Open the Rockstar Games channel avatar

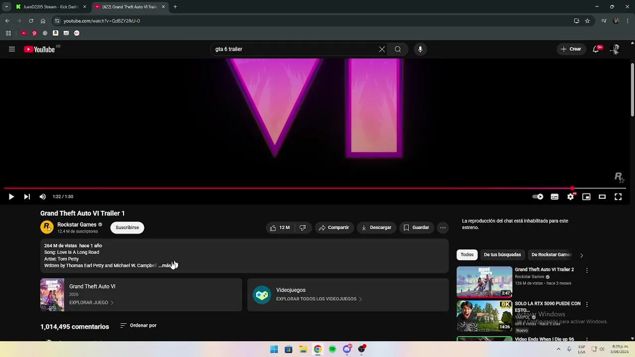tap(47, 228)
